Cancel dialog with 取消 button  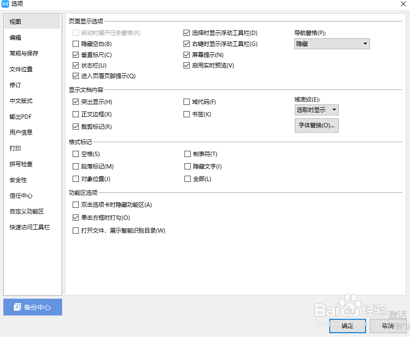click(x=388, y=326)
